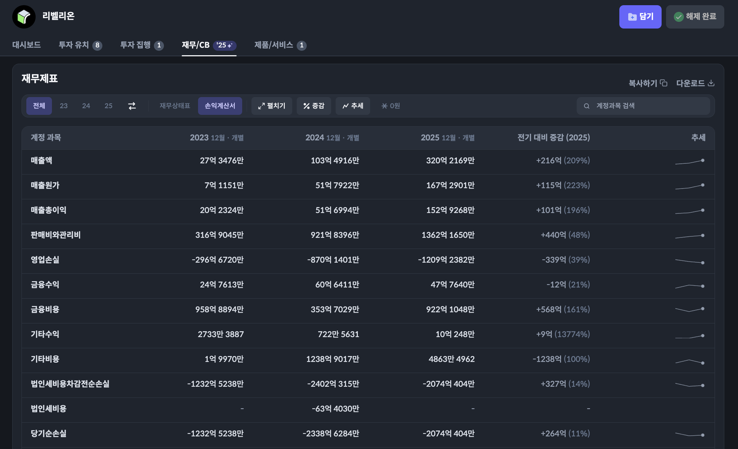Click 펼치기 to expand all table rows
The height and width of the screenshot is (449, 738).
[x=271, y=106]
